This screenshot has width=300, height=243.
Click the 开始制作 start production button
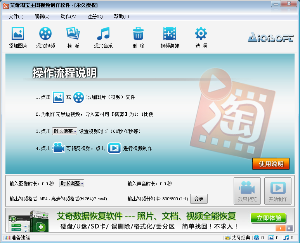278,191
